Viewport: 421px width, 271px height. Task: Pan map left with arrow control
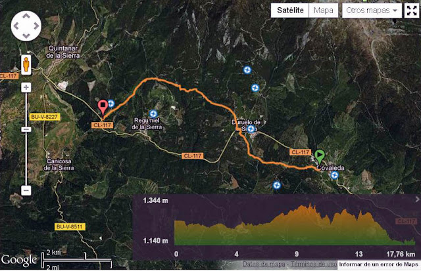[16, 26]
